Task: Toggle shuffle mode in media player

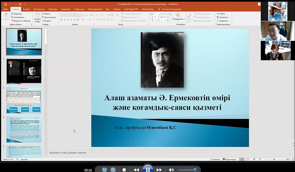Action: 105,170
